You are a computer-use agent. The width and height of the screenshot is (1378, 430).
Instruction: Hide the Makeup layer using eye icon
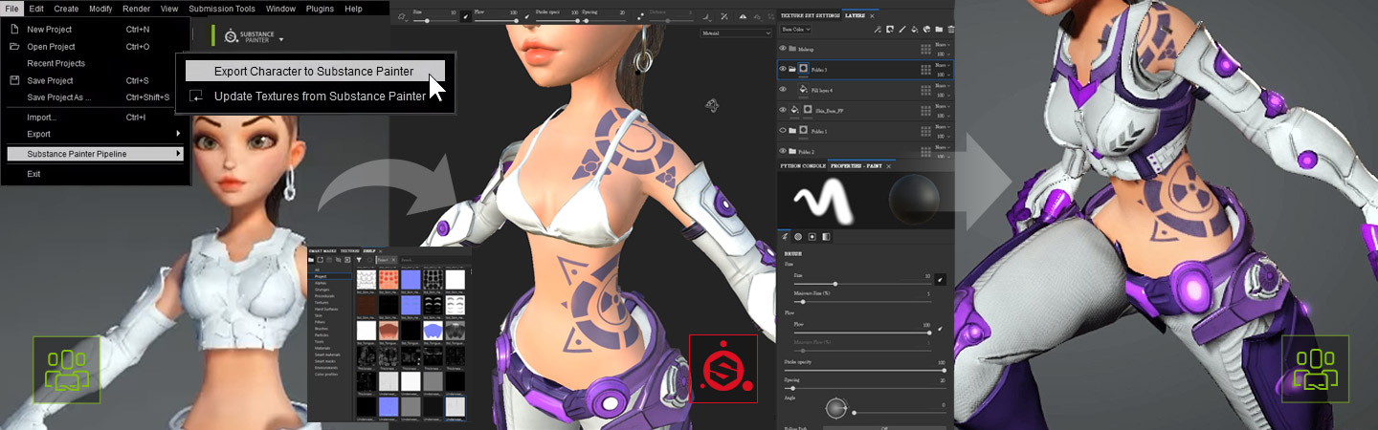point(783,48)
